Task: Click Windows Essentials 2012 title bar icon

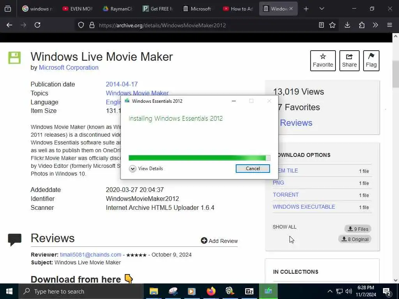Action: pyautogui.click(x=127, y=101)
